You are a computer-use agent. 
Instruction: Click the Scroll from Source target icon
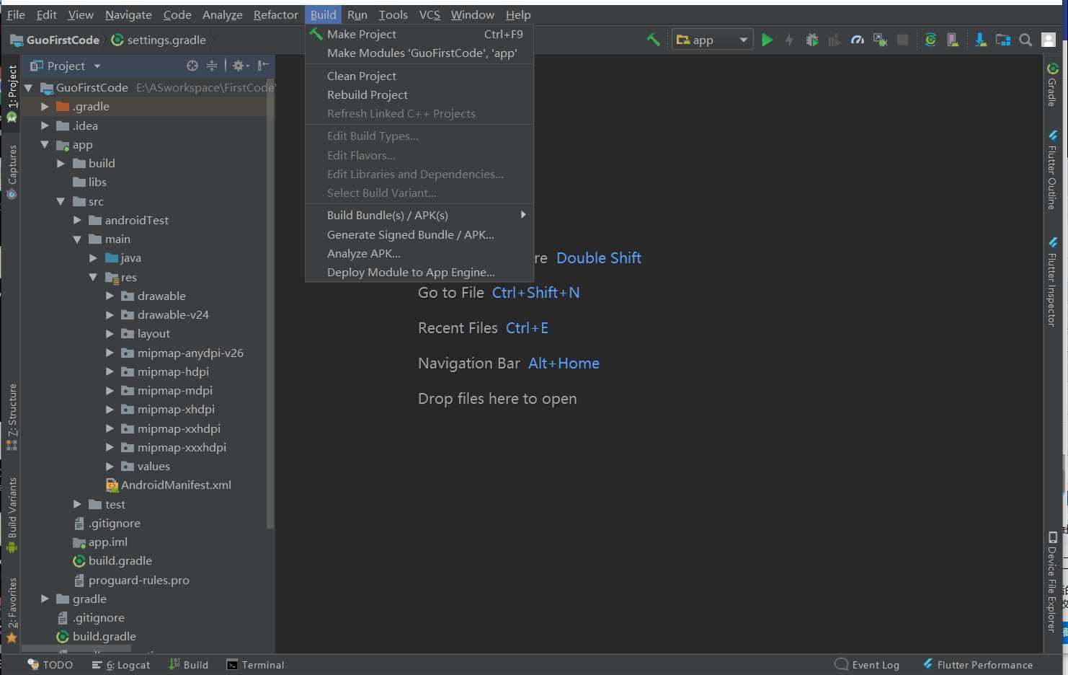192,66
